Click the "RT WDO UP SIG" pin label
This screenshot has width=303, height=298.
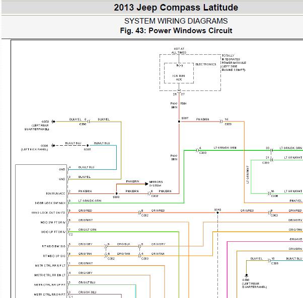tap(54, 256)
